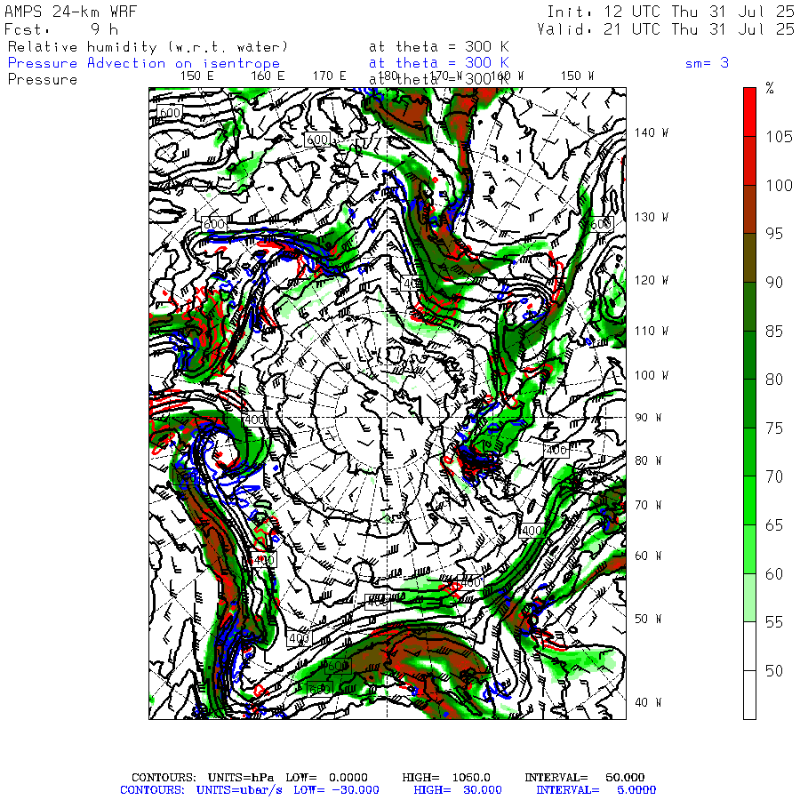Click the "130 W" longitude label

click(x=651, y=218)
